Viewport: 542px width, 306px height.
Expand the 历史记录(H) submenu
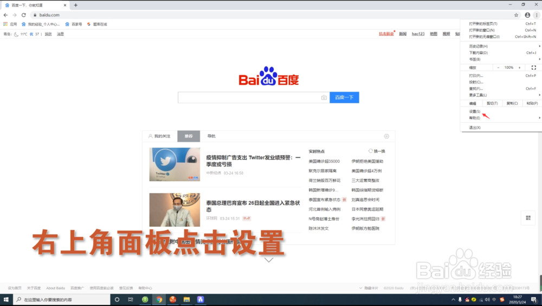tap(501, 46)
